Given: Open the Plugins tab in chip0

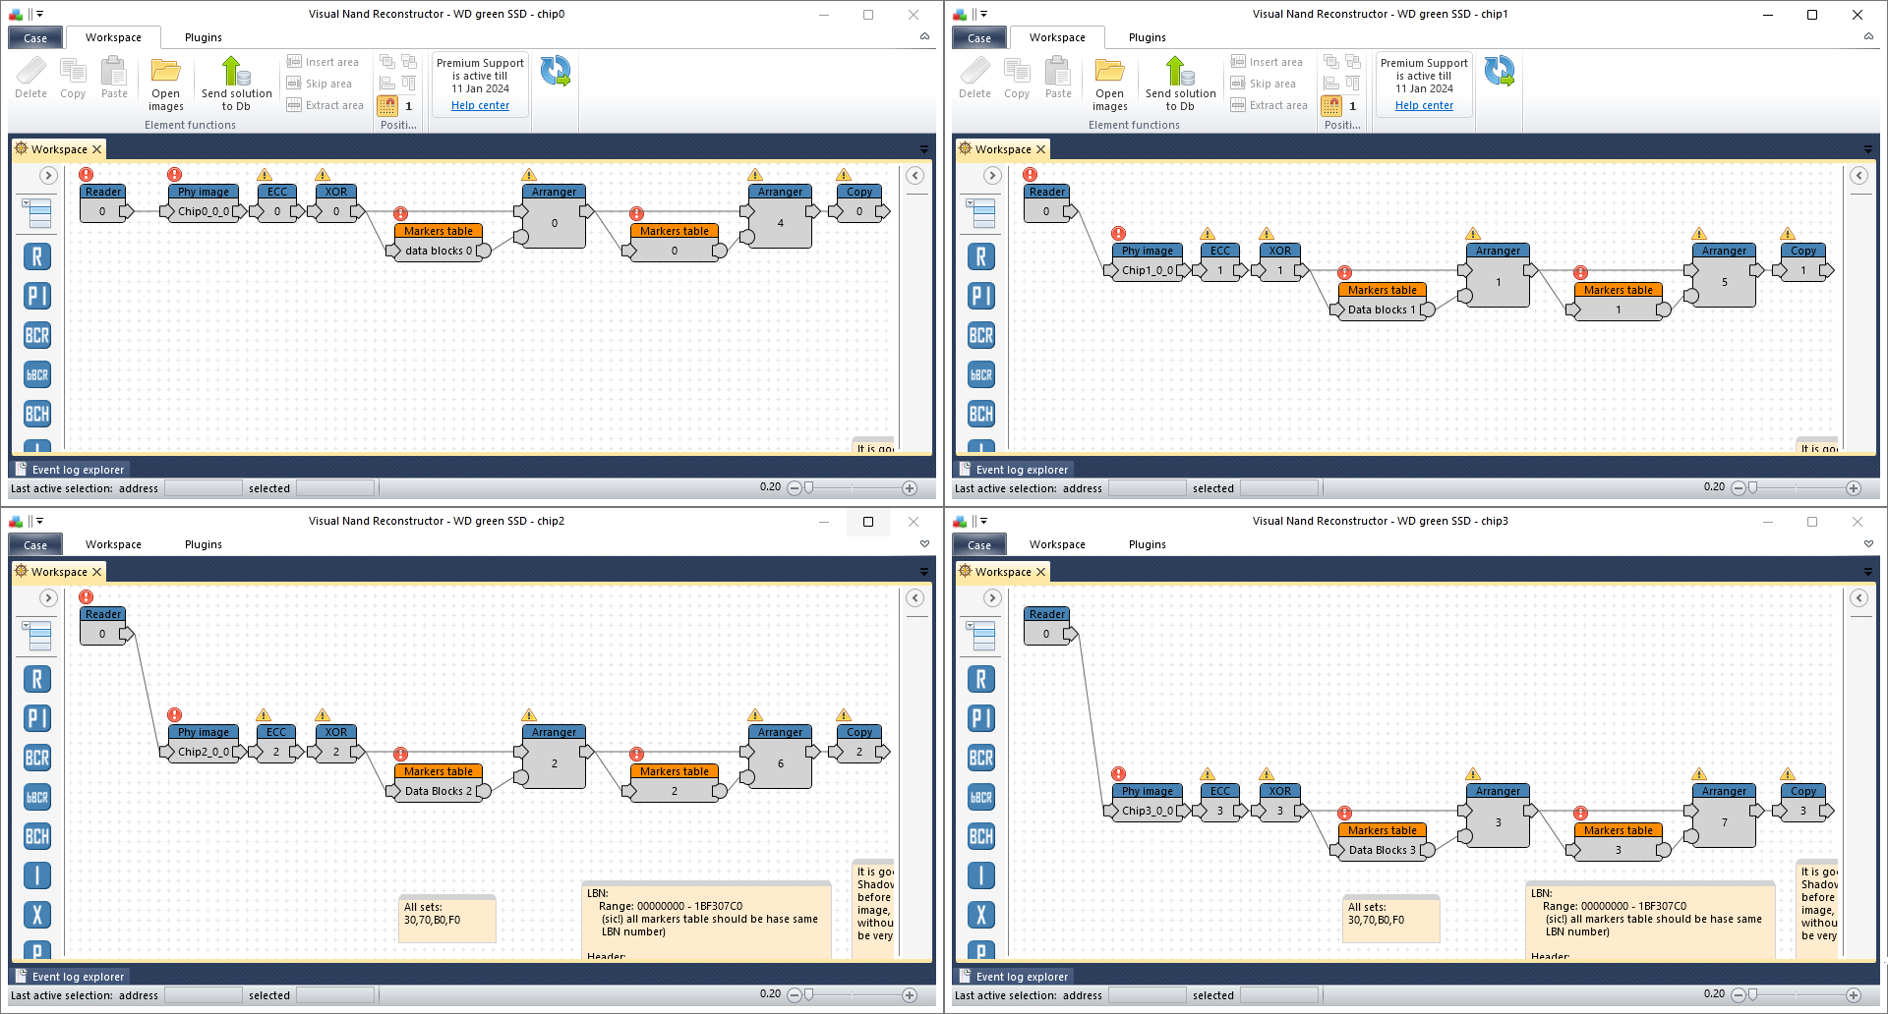Looking at the screenshot, I should (x=204, y=37).
